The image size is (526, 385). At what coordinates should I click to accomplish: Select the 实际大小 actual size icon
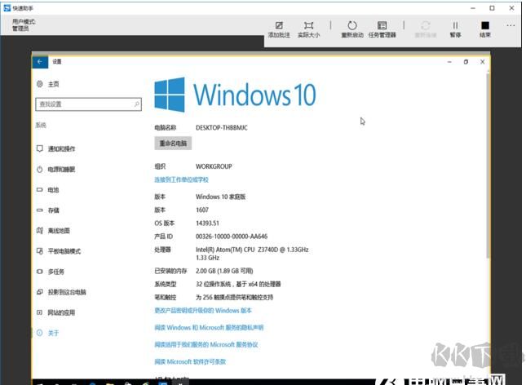(x=308, y=25)
